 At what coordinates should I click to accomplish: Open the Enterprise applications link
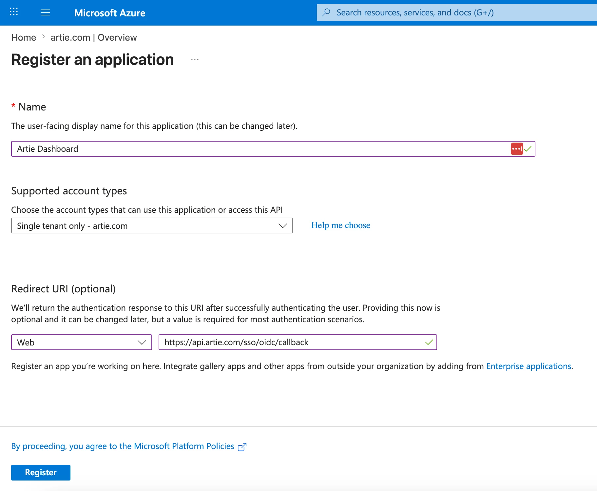[x=529, y=366]
